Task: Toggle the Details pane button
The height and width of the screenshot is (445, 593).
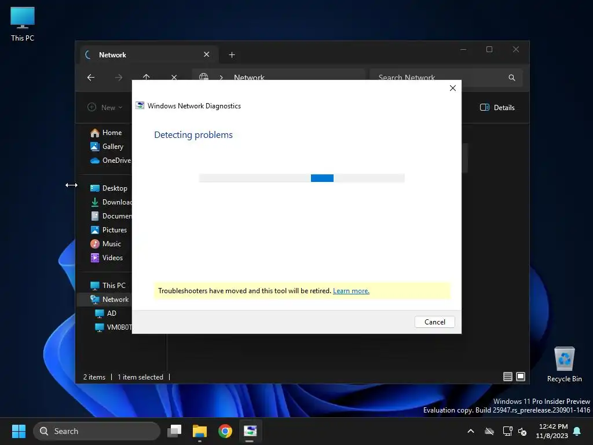Action: click(497, 107)
